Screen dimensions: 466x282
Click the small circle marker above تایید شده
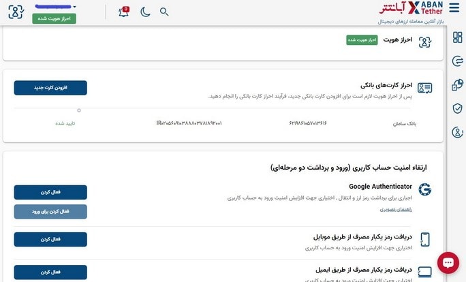coord(79,110)
